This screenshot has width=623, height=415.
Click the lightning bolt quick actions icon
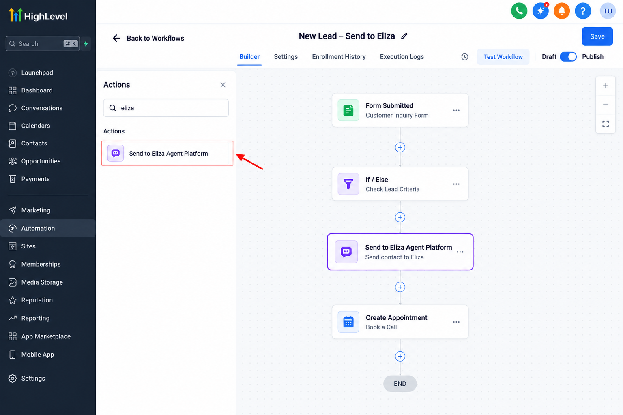point(86,43)
